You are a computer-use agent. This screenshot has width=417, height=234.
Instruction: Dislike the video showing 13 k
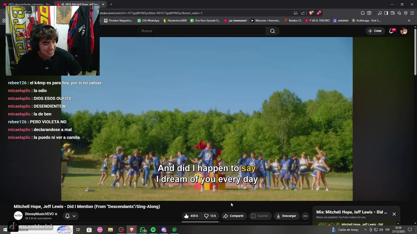click(210, 216)
